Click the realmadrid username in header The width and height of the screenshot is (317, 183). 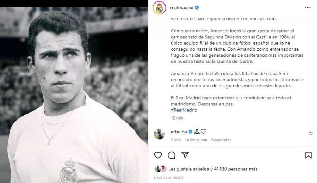click(182, 8)
